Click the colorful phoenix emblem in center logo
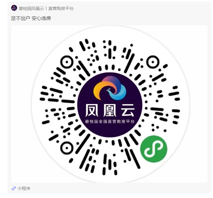This screenshot has height=198, width=213. coord(110,88)
